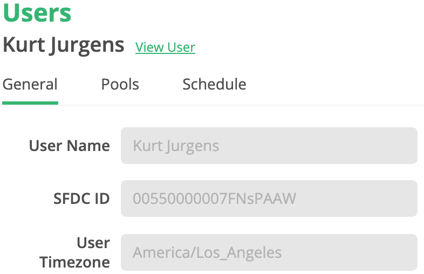The width and height of the screenshot is (424, 274).
Task: Open the View User link
Action: [x=165, y=47]
